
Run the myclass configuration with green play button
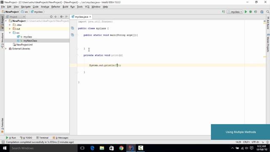246,12
